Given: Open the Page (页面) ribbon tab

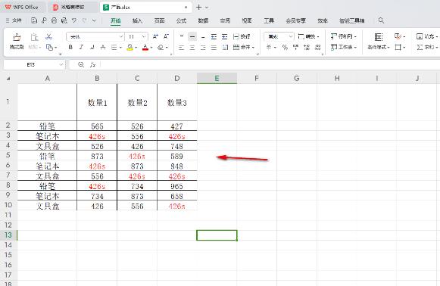Looking at the screenshot, I should (159, 20).
